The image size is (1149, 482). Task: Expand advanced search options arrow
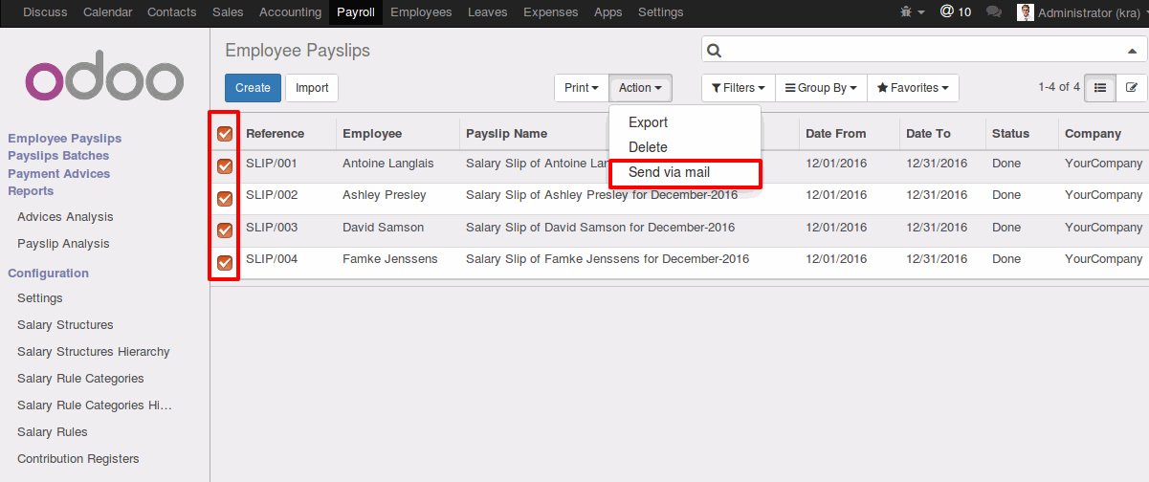[x=1132, y=51]
